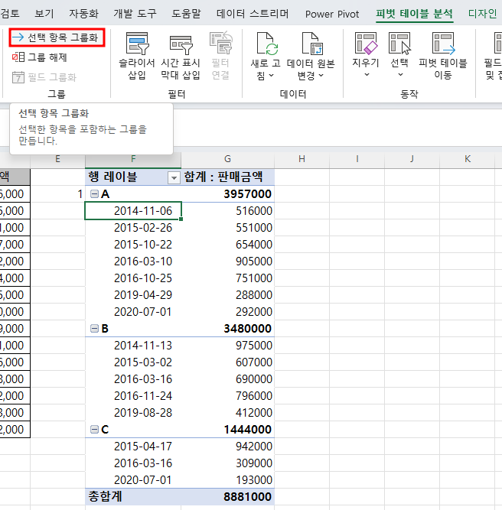Select the grand total value 8881000

227,497
